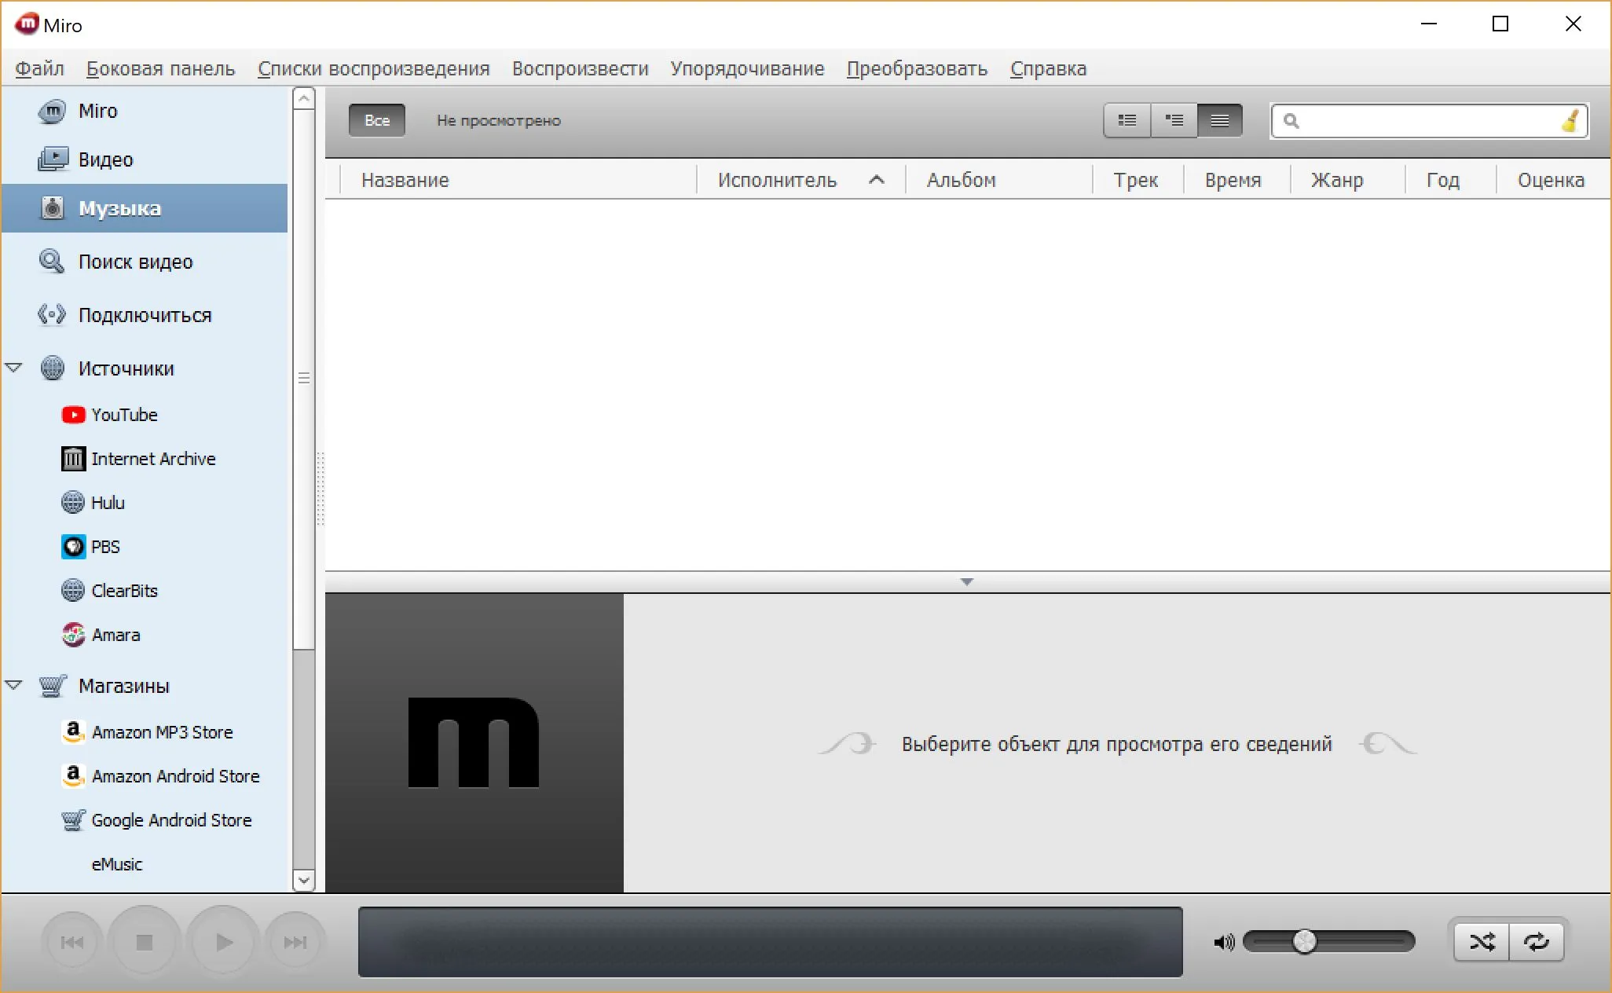1612x993 pixels.
Task: Open the Упорядочивание menu
Action: [747, 69]
